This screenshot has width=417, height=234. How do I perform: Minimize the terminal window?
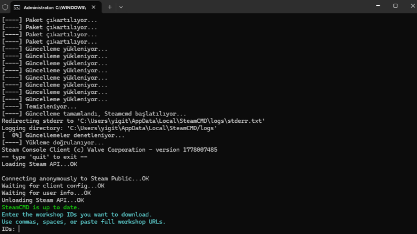[378, 6]
